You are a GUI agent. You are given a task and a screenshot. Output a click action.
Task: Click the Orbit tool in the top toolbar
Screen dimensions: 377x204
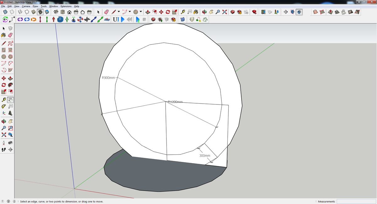204,12
